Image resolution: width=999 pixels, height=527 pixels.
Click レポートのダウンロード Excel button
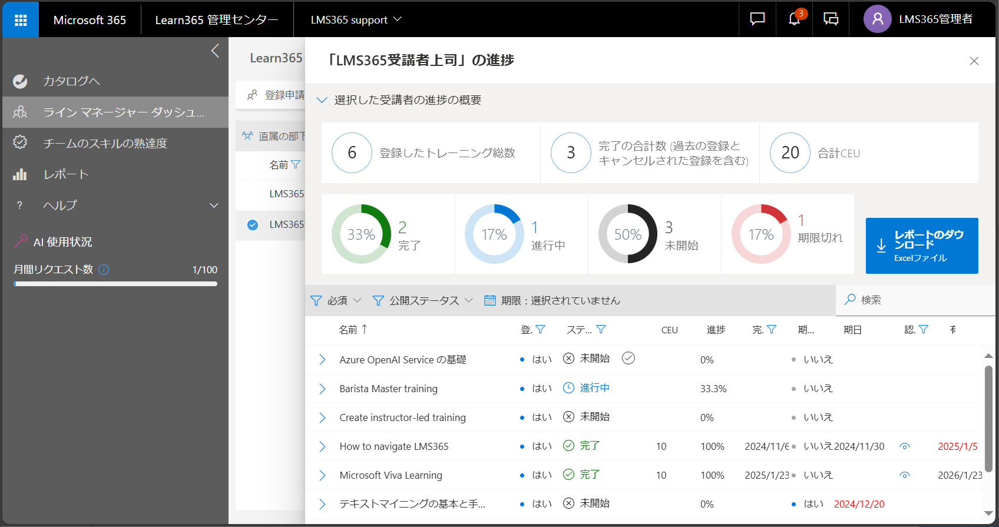point(922,246)
